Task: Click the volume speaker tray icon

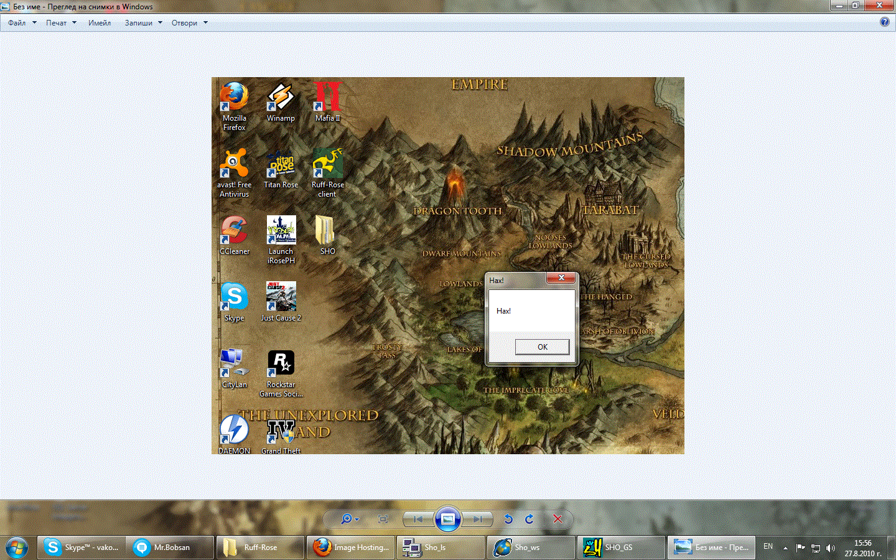Action: (830, 548)
